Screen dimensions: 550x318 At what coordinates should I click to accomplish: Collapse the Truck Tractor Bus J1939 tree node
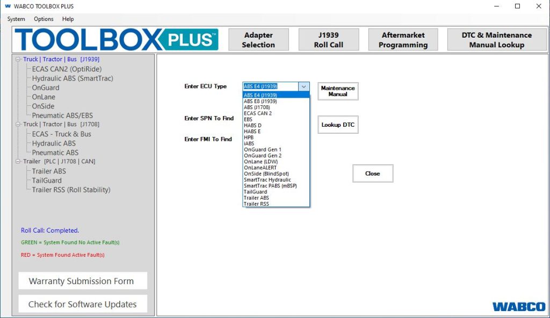click(18, 60)
